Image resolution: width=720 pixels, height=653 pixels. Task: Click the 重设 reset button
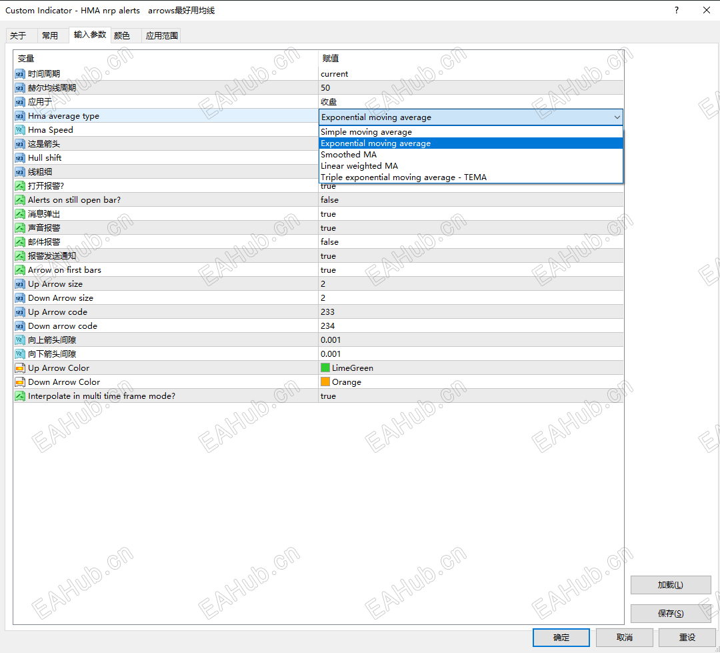[x=687, y=638]
